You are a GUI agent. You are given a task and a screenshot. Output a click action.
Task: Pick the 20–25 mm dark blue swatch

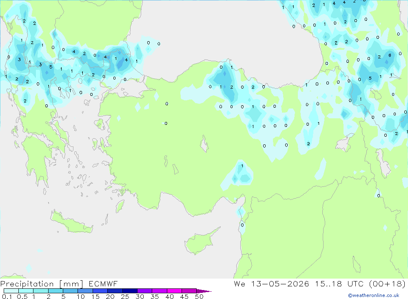tap(115, 291)
